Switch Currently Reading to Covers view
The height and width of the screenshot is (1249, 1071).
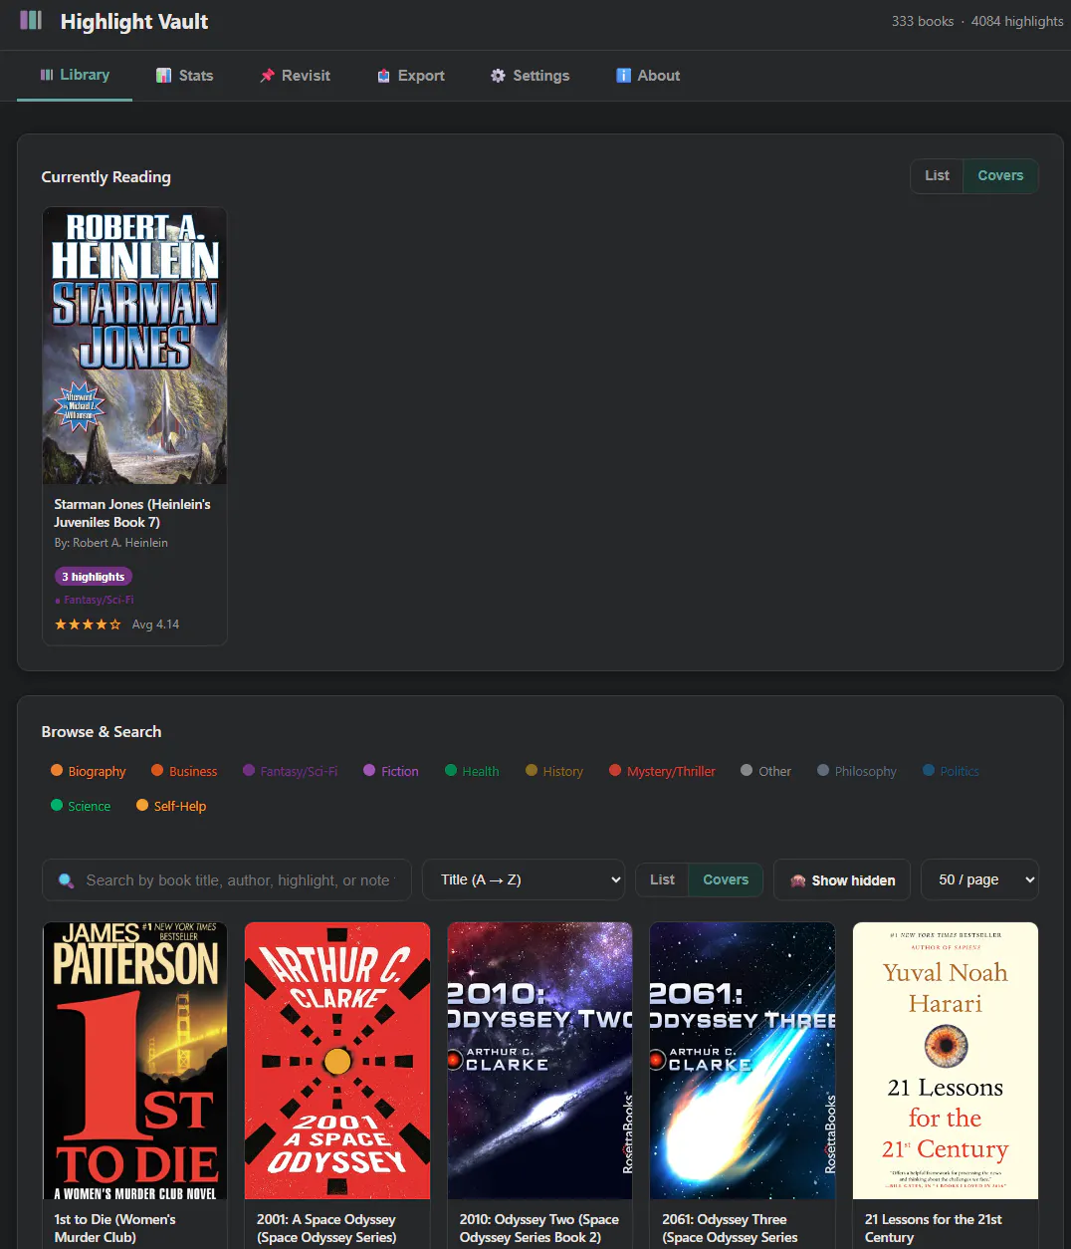point(1000,176)
